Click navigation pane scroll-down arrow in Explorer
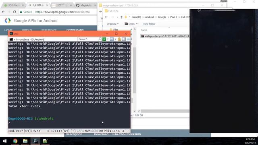The image size is (258, 145). coord(135,111)
